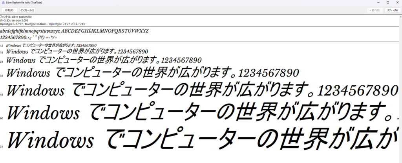Click the size label 24 at left margin

[2, 62]
